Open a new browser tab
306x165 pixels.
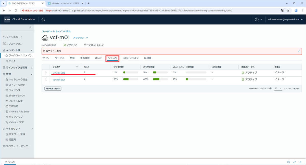(x=88, y=3)
